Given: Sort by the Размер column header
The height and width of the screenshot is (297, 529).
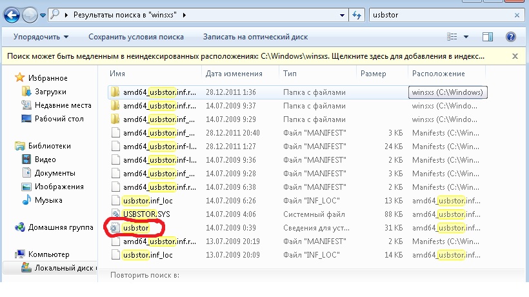Looking at the screenshot, I should coord(373,74).
